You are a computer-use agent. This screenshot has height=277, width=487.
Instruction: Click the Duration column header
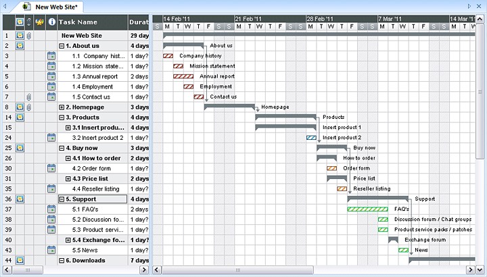139,22
